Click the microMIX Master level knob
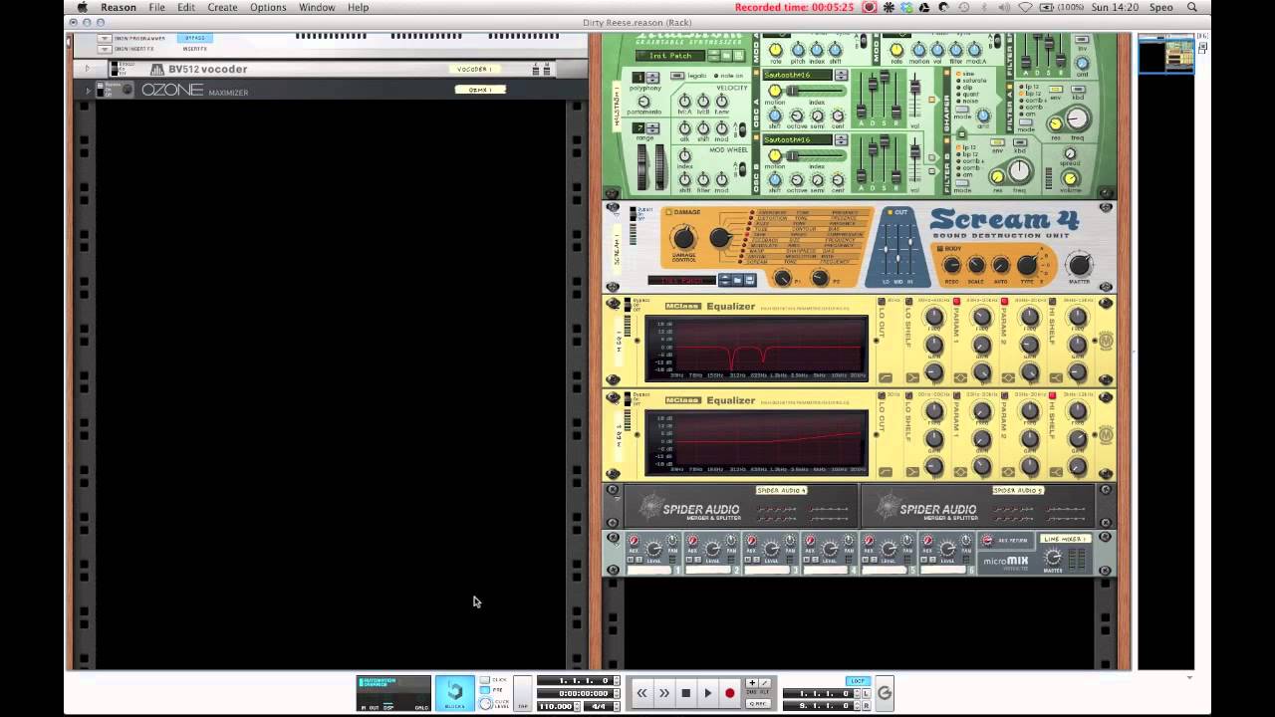The width and height of the screenshot is (1275, 717). (x=1052, y=558)
